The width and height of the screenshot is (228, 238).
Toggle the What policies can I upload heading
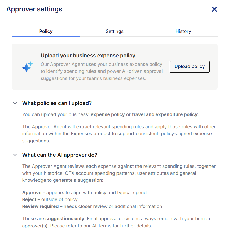tap(57, 103)
